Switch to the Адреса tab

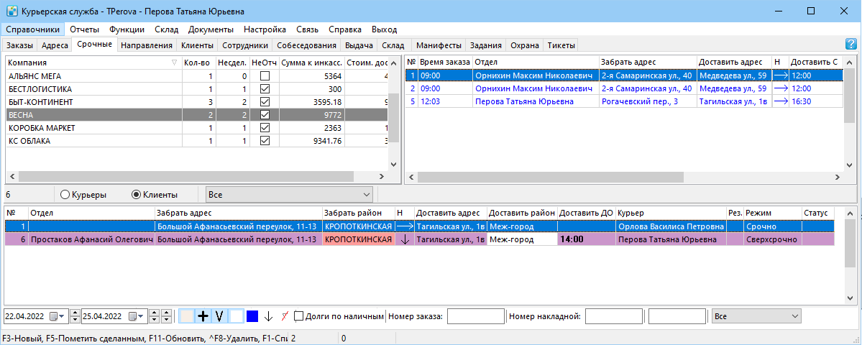click(55, 45)
